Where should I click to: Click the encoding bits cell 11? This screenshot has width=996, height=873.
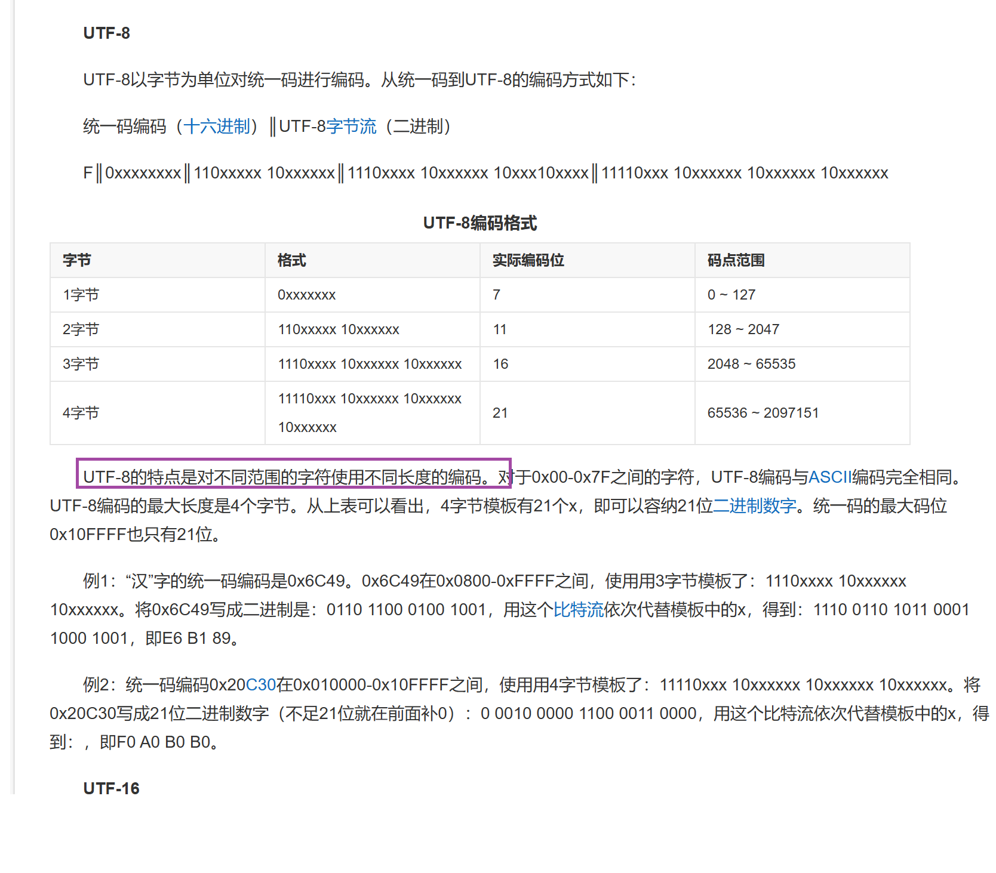click(x=588, y=329)
